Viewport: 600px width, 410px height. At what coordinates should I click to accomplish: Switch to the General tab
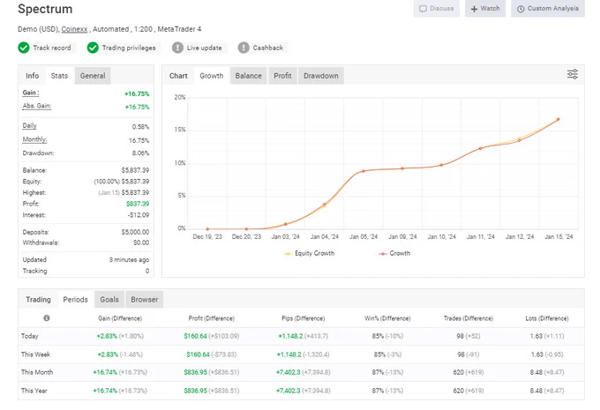point(93,76)
